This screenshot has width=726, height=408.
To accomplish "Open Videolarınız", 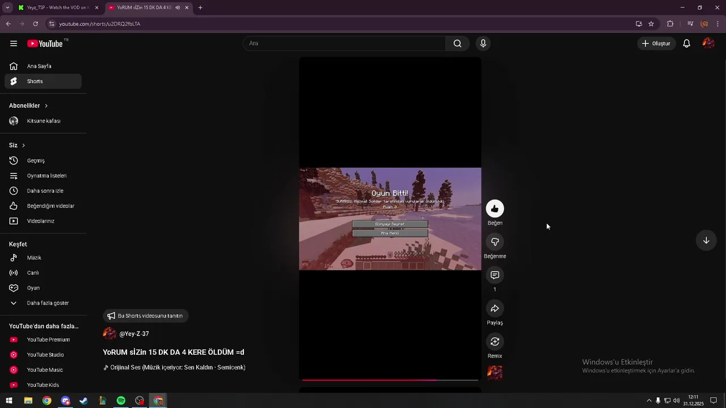I will (43, 221).
